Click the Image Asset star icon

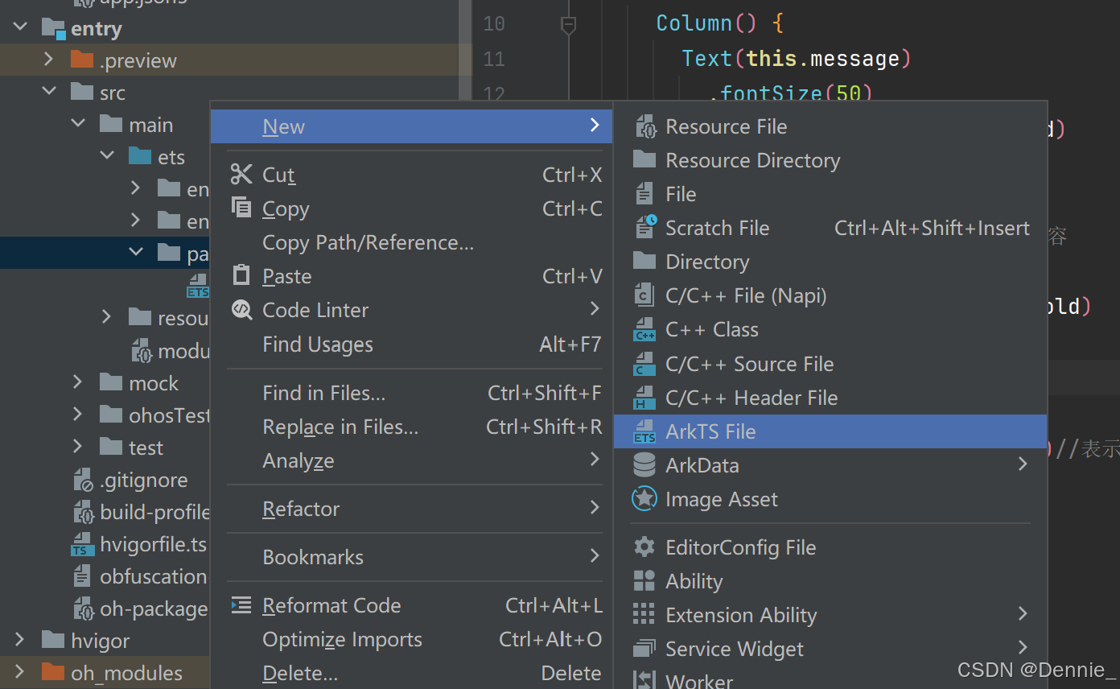pyautogui.click(x=644, y=499)
